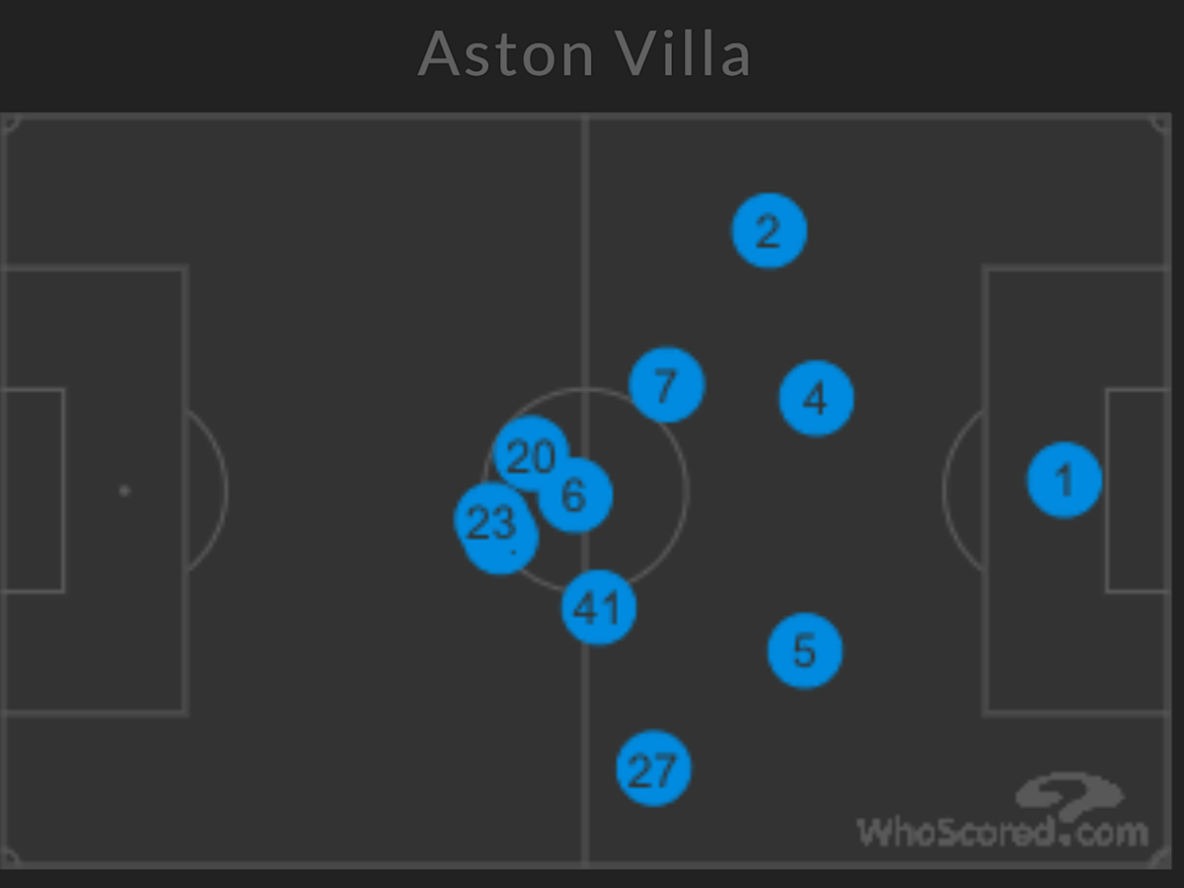Select player circle number 27
Screen dimensions: 1184x888
tap(653, 768)
